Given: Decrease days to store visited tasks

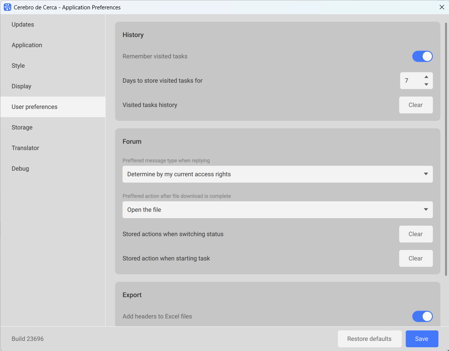Looking at the screenshot, I should click(426, 85).
